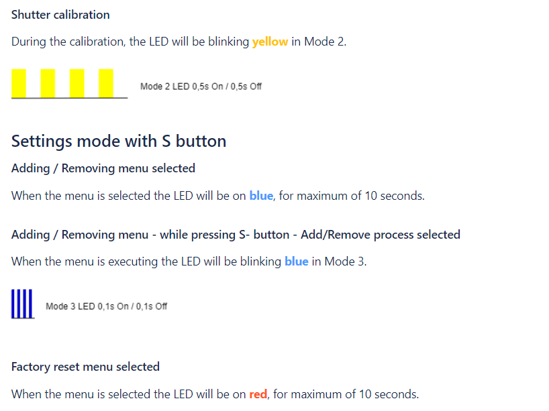Click the "Shutter calibration" heading
The height and width of the screenshot is (411, 549).
(60, 15)
